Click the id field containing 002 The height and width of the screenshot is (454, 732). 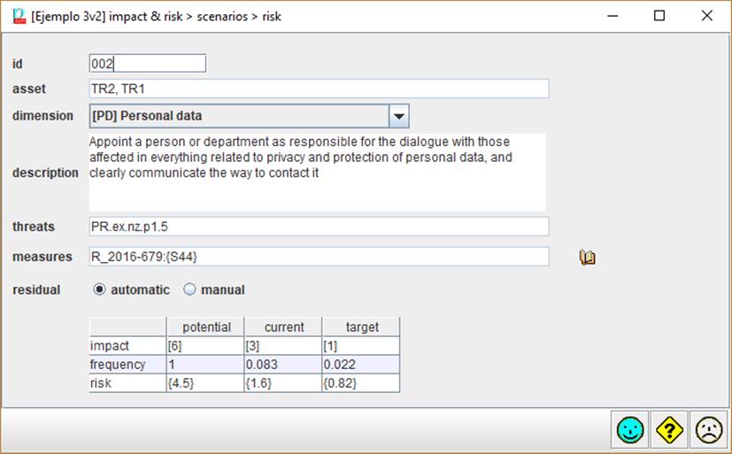point(147,63)
